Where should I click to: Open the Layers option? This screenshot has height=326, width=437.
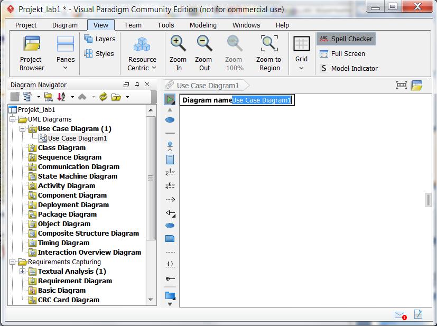coord(100,39)
